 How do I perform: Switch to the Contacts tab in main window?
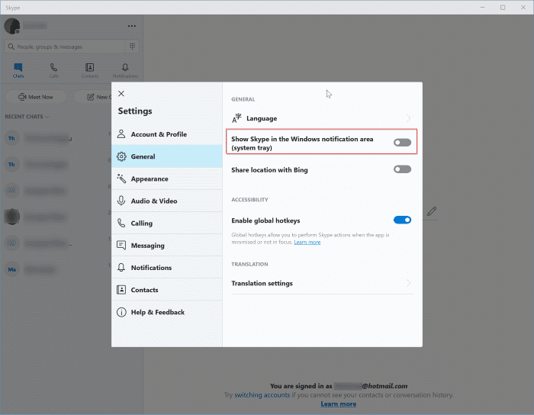pos(89,70)
